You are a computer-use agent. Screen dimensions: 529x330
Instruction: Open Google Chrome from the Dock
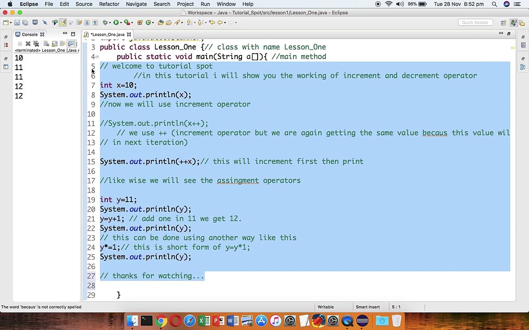point(161,321)
